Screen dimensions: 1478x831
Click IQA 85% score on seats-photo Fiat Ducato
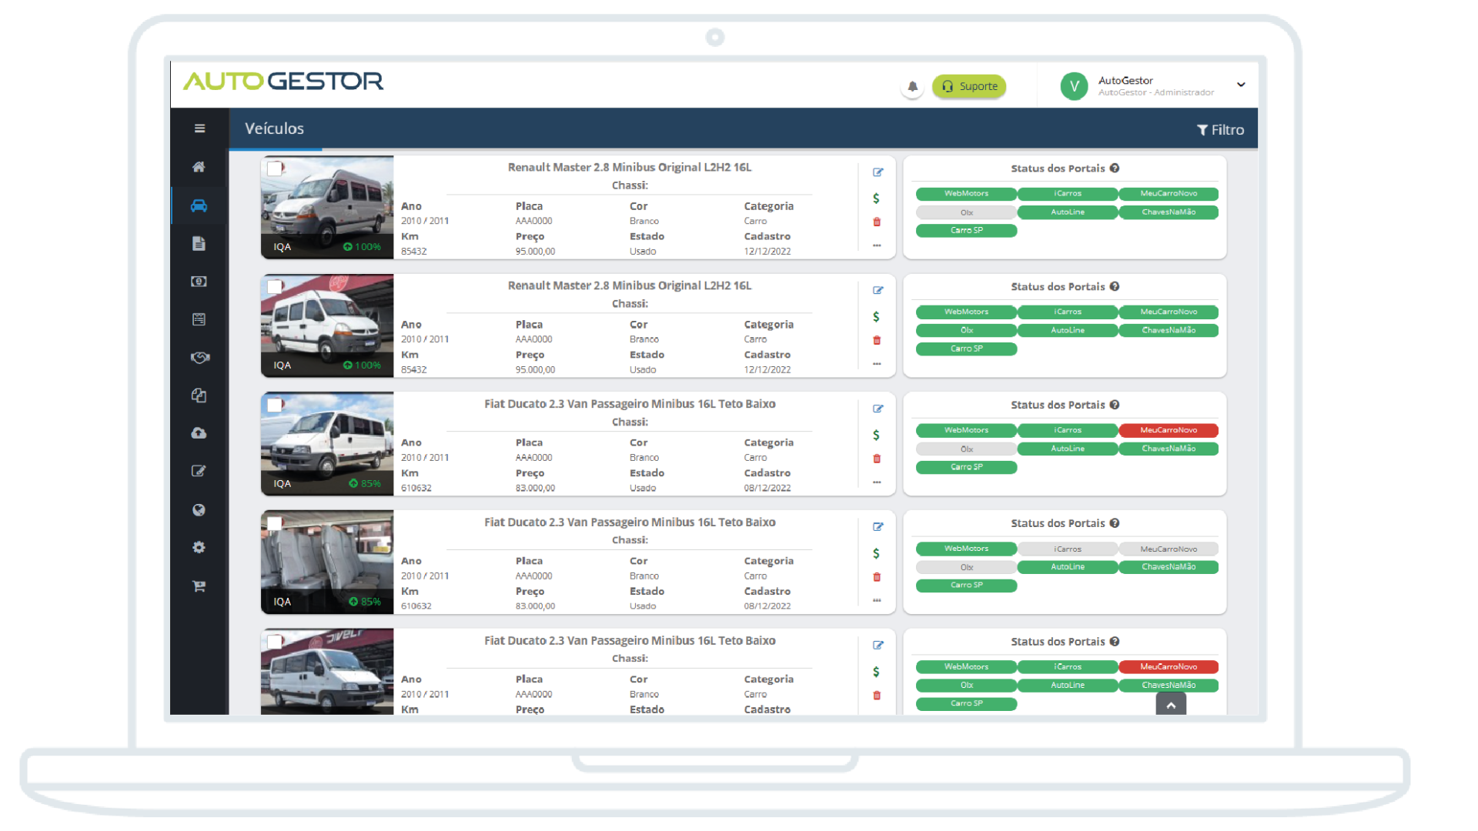click(x=365, y=602)
